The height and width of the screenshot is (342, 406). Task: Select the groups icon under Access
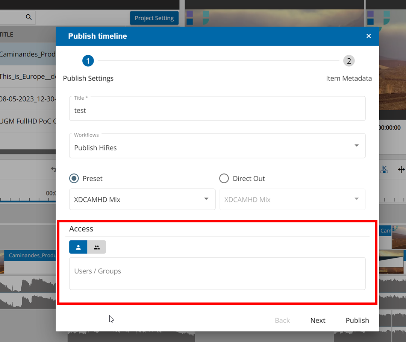coord(97,247)
